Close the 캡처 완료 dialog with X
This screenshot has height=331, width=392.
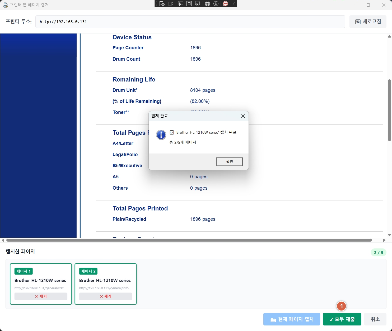pos(243,116)
